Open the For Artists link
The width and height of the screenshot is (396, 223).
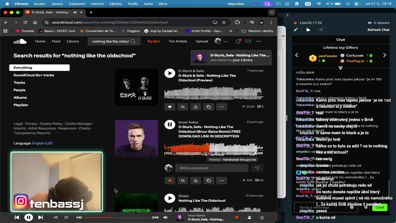pyautogui.click(x=178, y=41)
